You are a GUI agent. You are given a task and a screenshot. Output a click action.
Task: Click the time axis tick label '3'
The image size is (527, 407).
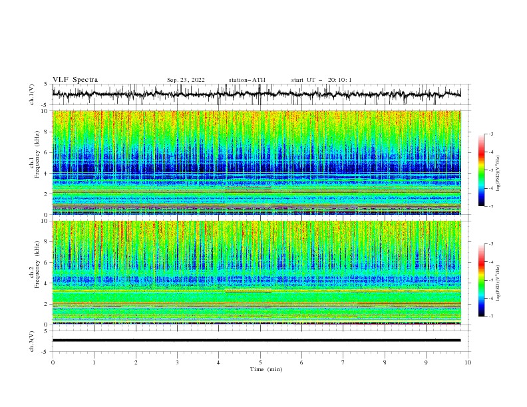[x=177, y=362]
